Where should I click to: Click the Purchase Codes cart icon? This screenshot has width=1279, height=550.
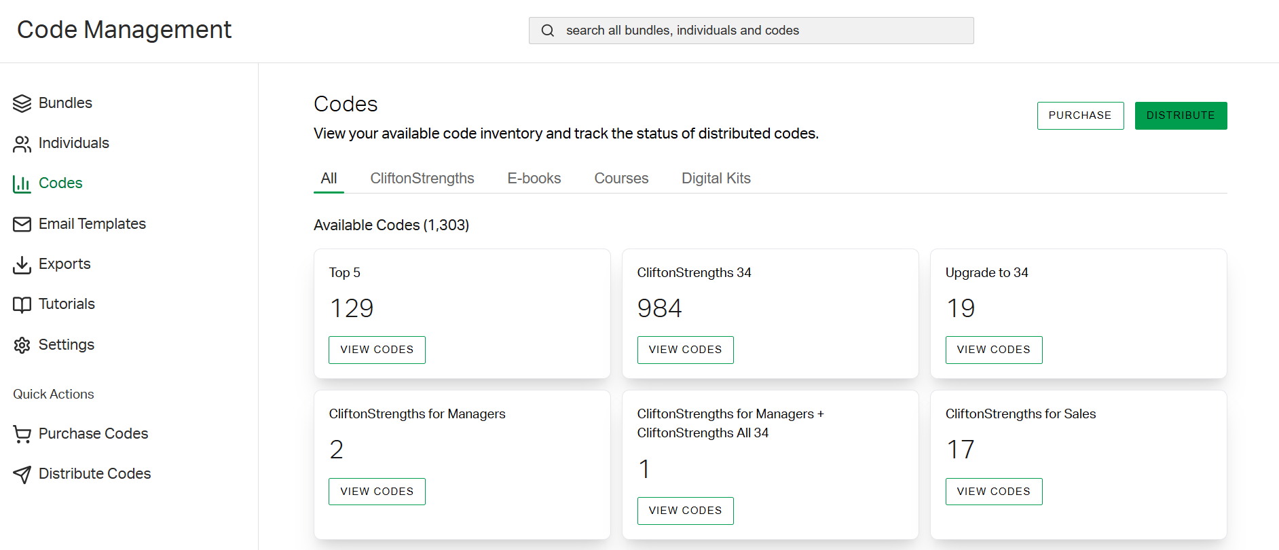(x=22, y=434)
